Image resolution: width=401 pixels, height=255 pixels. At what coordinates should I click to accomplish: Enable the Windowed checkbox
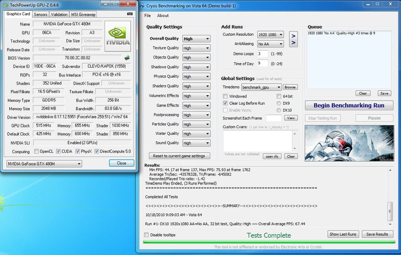(225, 96)
